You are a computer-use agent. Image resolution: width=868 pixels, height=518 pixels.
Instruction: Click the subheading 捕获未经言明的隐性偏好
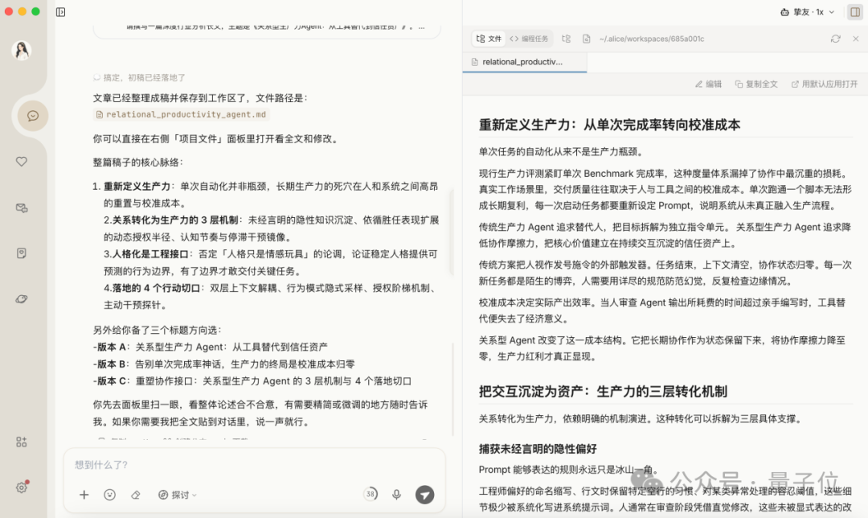tap(538, 449)
